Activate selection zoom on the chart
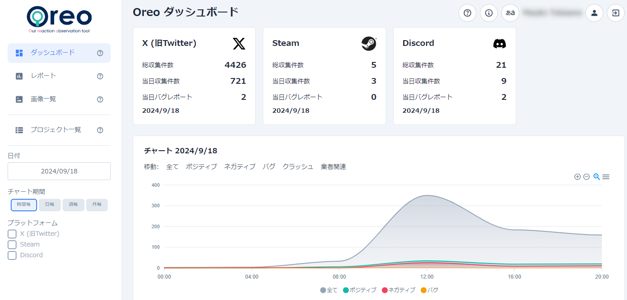The width and height of the screenshot is (627, 300). pyautogui.click(x=596, y=177)
